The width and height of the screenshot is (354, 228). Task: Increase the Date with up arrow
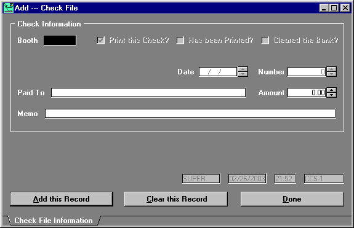pos(243,69)
